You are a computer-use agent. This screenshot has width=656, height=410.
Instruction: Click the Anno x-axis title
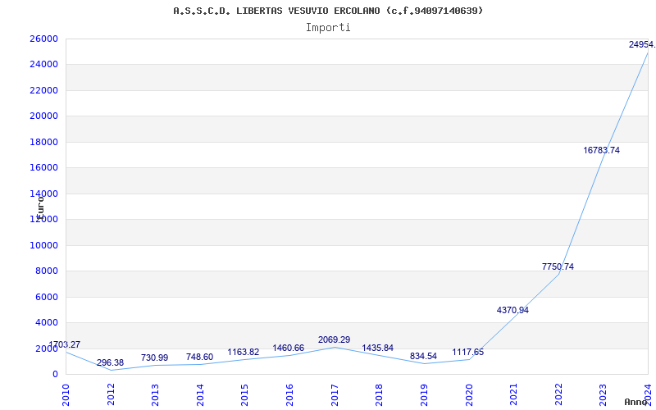click(x=636, y=402)
